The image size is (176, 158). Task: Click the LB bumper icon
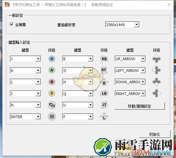(104, 93)
